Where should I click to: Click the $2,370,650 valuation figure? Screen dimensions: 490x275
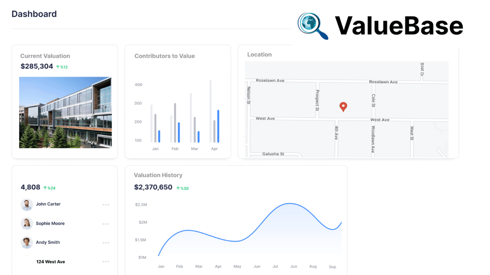pyautogui.click(x=153, y=188)
